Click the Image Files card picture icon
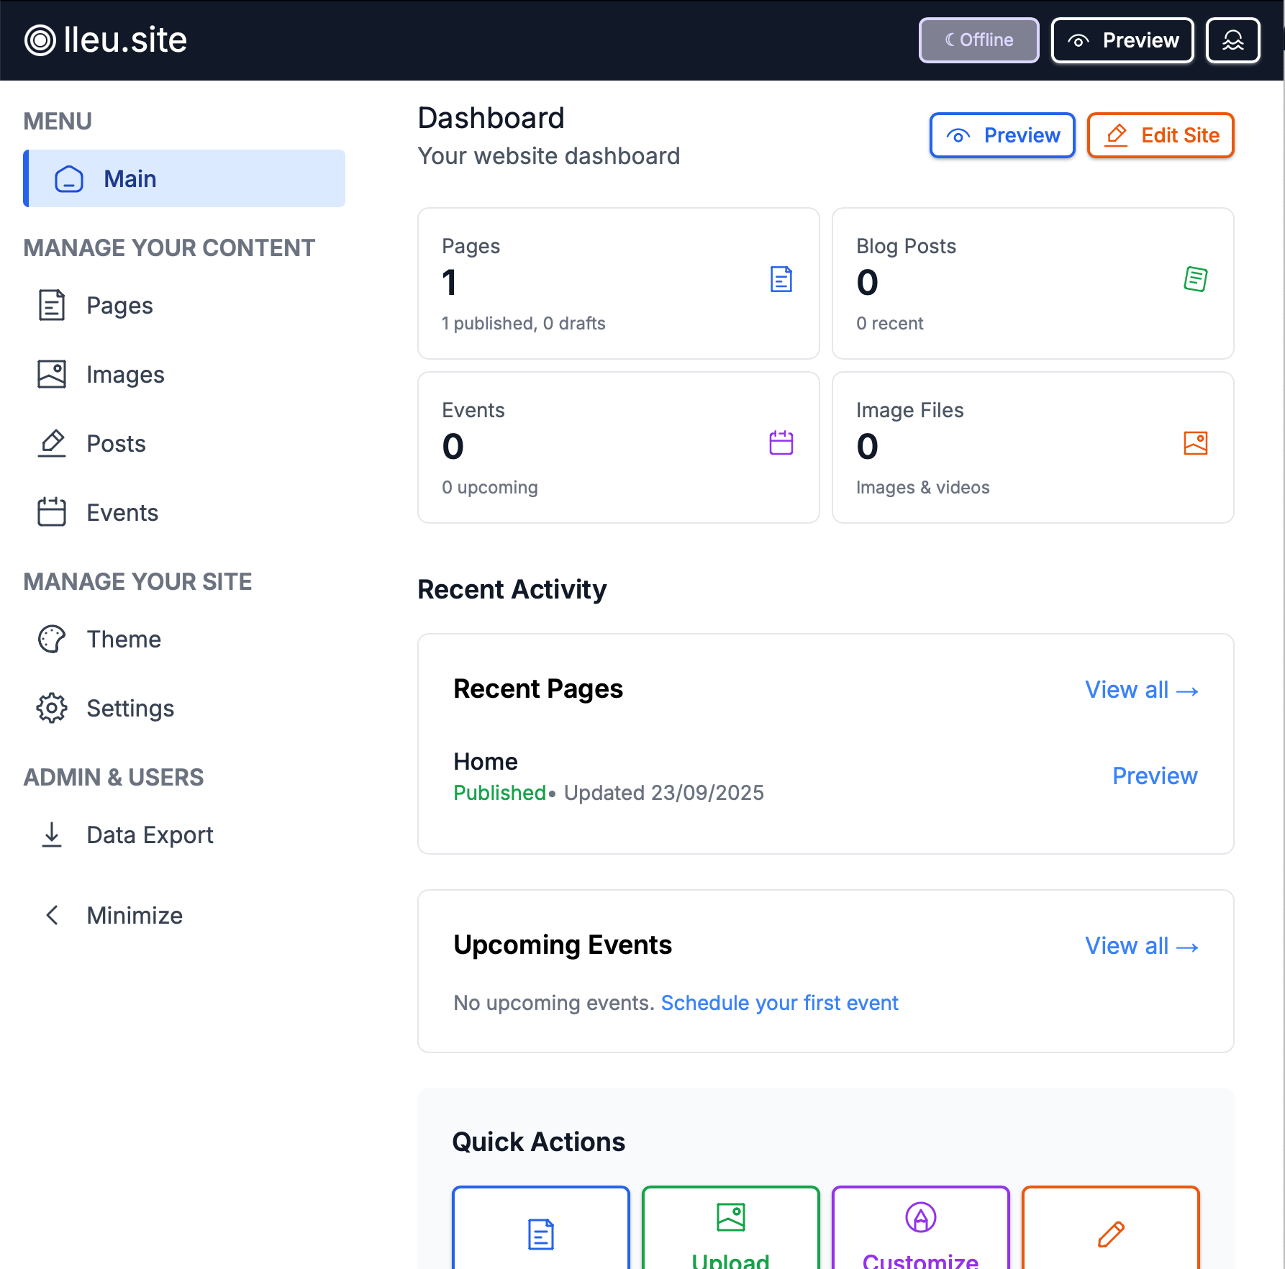 (x=1195, y=443)
